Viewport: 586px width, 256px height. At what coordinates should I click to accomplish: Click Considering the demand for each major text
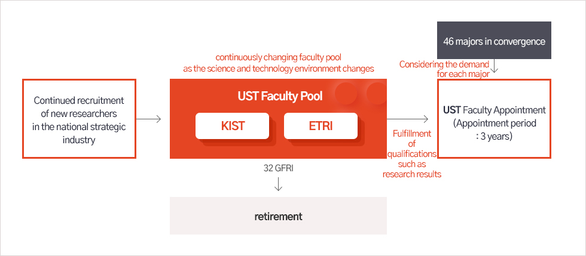click(444, 69)
